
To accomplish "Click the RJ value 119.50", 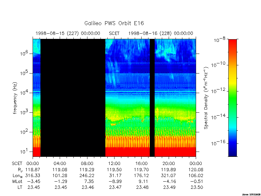I will point(114,170).
